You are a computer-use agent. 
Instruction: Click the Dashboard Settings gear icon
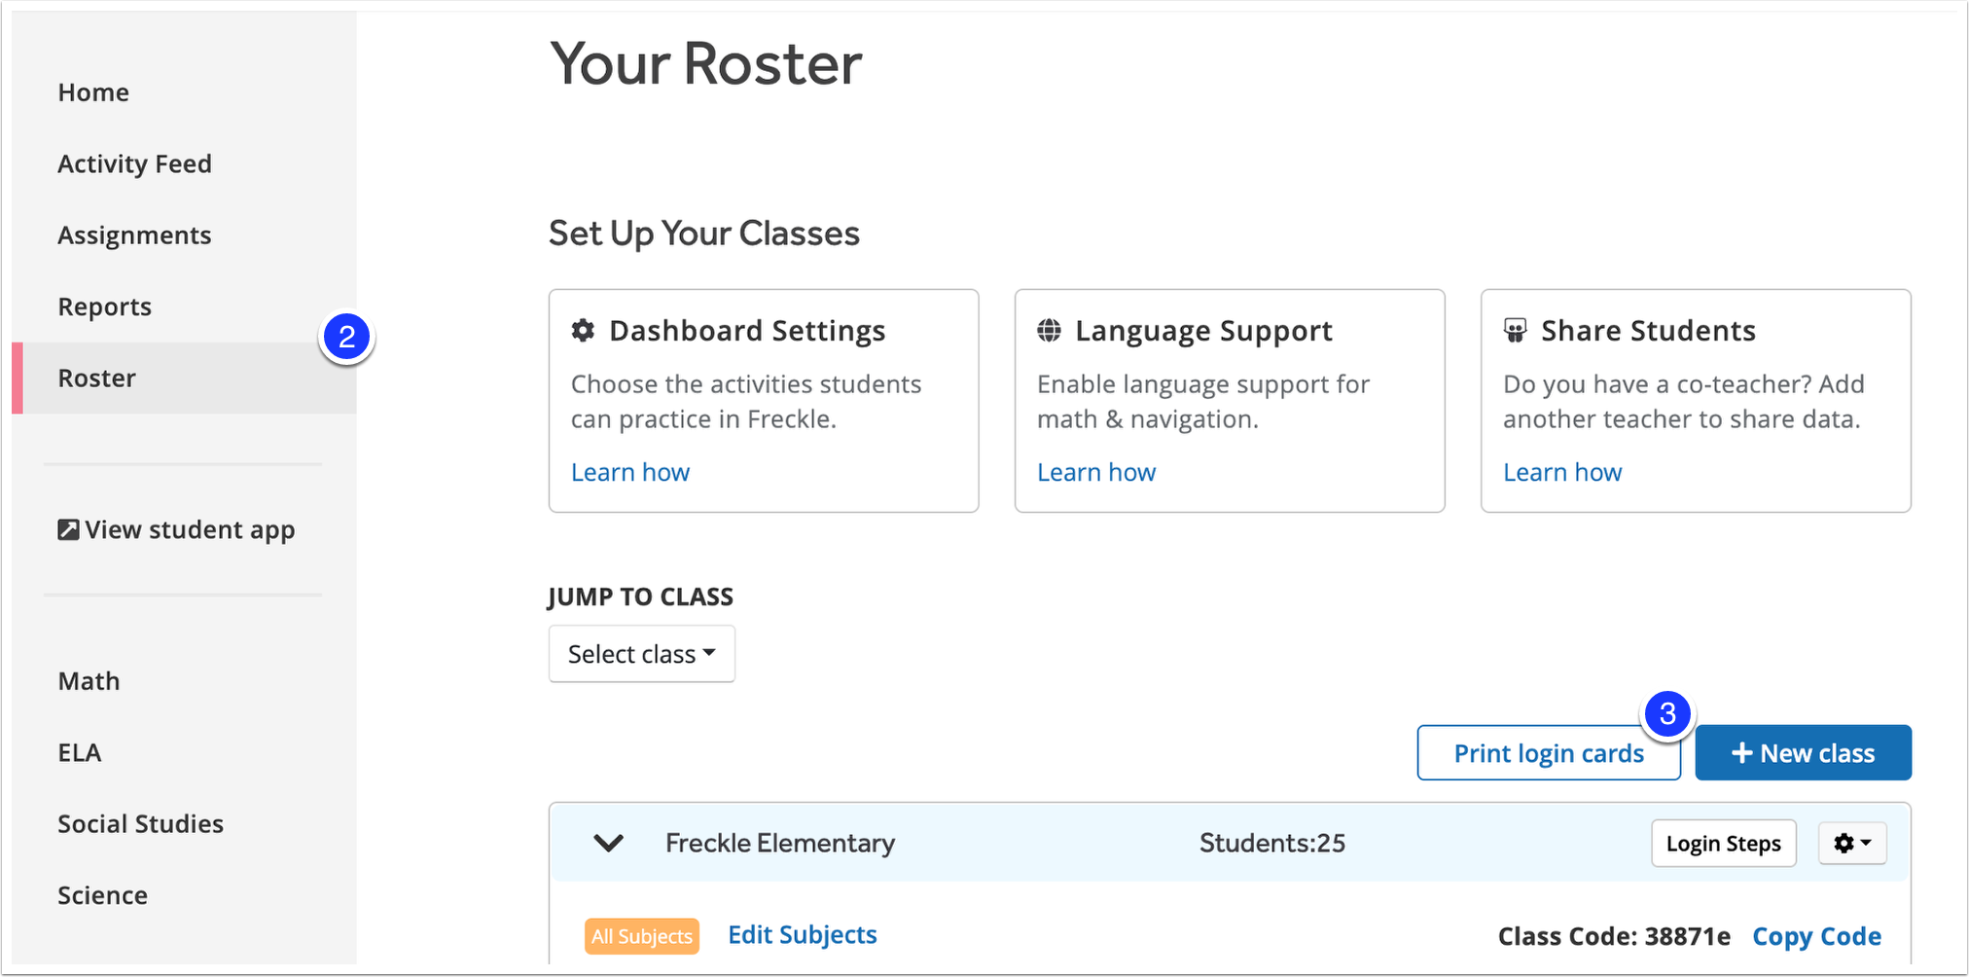point(583,331)
